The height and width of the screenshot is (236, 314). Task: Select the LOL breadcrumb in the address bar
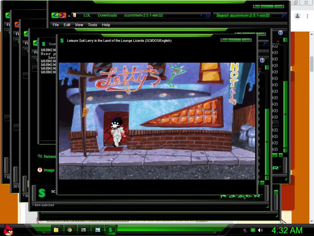coord(87,15)
